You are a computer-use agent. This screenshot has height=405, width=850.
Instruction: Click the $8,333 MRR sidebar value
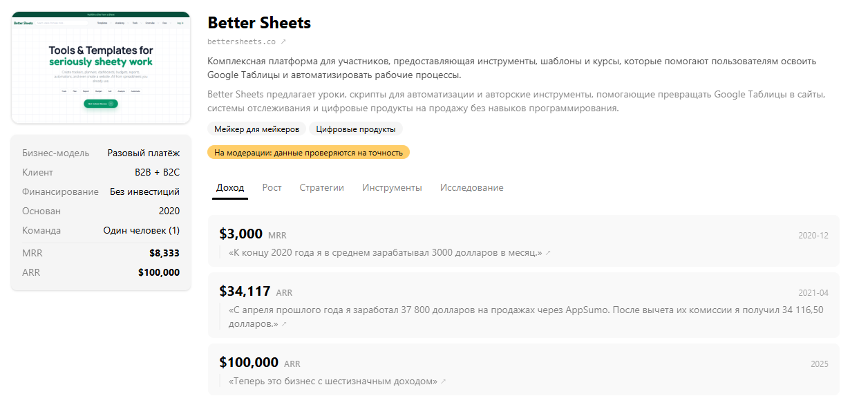pyautogui.click(x=164, y=253)
